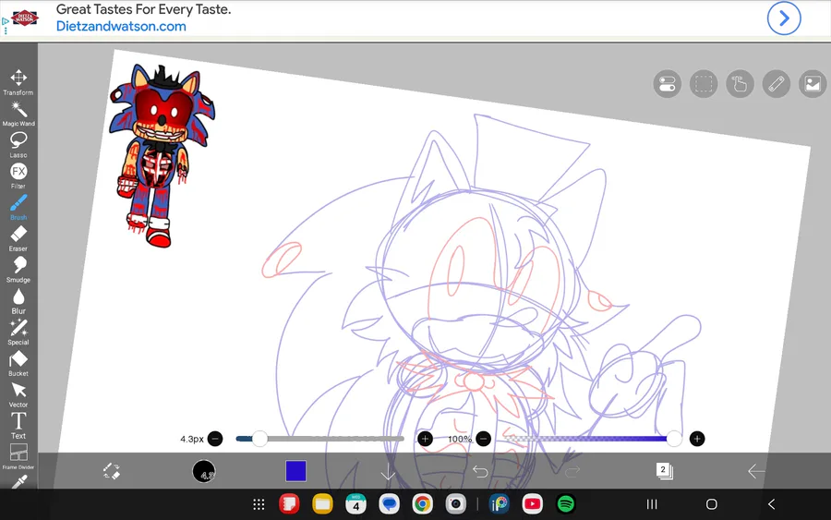Switch to ibisPaint app in taskbar
The width and height of the screenshot is (831, 520).
pos(499,504)
